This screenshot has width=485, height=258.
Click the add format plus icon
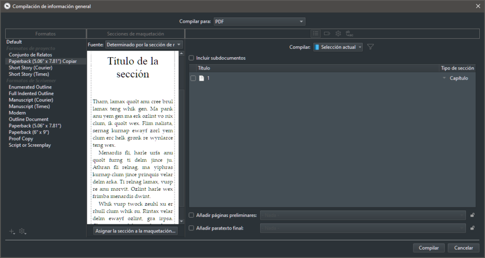pyautogui.click(x=12, y=231)
